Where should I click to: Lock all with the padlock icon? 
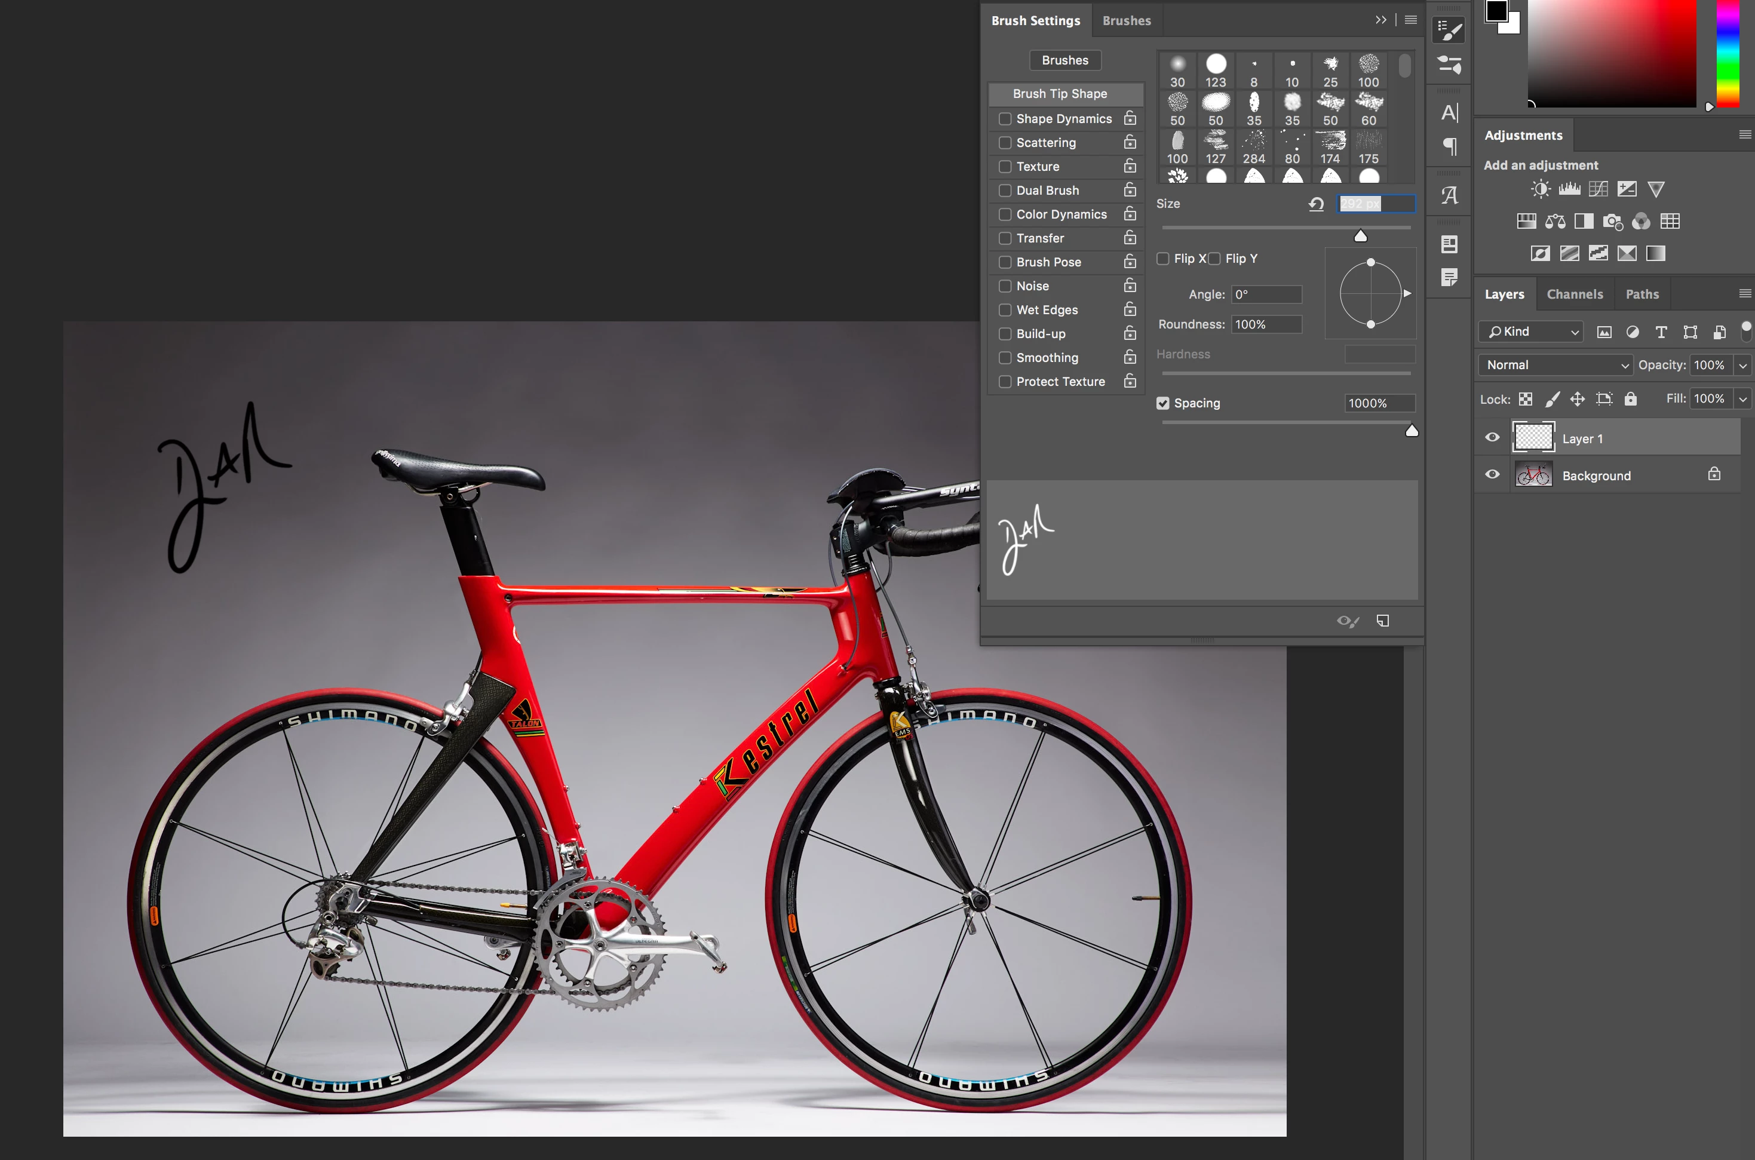tap(1631, 399)
